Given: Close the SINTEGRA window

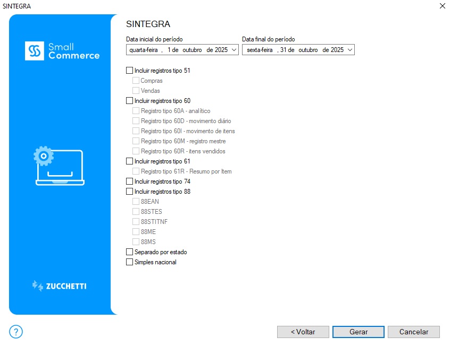Looking at the screenshot, I should click(x=442, y=6).
